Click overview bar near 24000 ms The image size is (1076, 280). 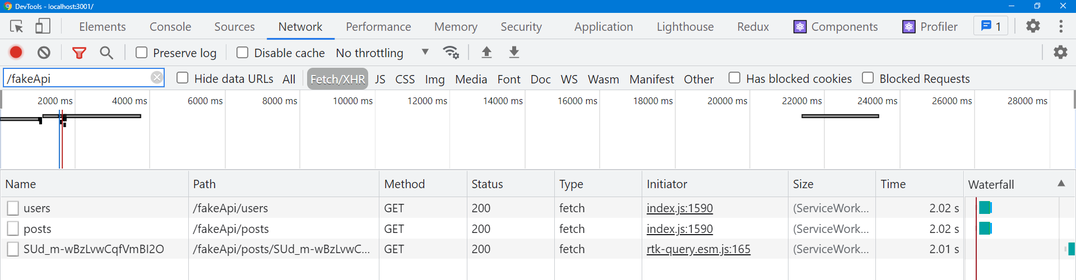pos(840,116)
